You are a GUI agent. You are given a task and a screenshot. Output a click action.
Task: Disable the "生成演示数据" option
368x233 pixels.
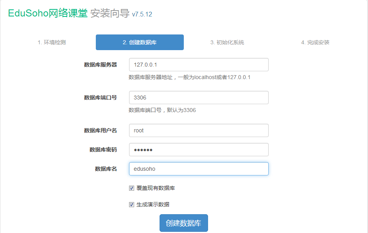[132, 204]
